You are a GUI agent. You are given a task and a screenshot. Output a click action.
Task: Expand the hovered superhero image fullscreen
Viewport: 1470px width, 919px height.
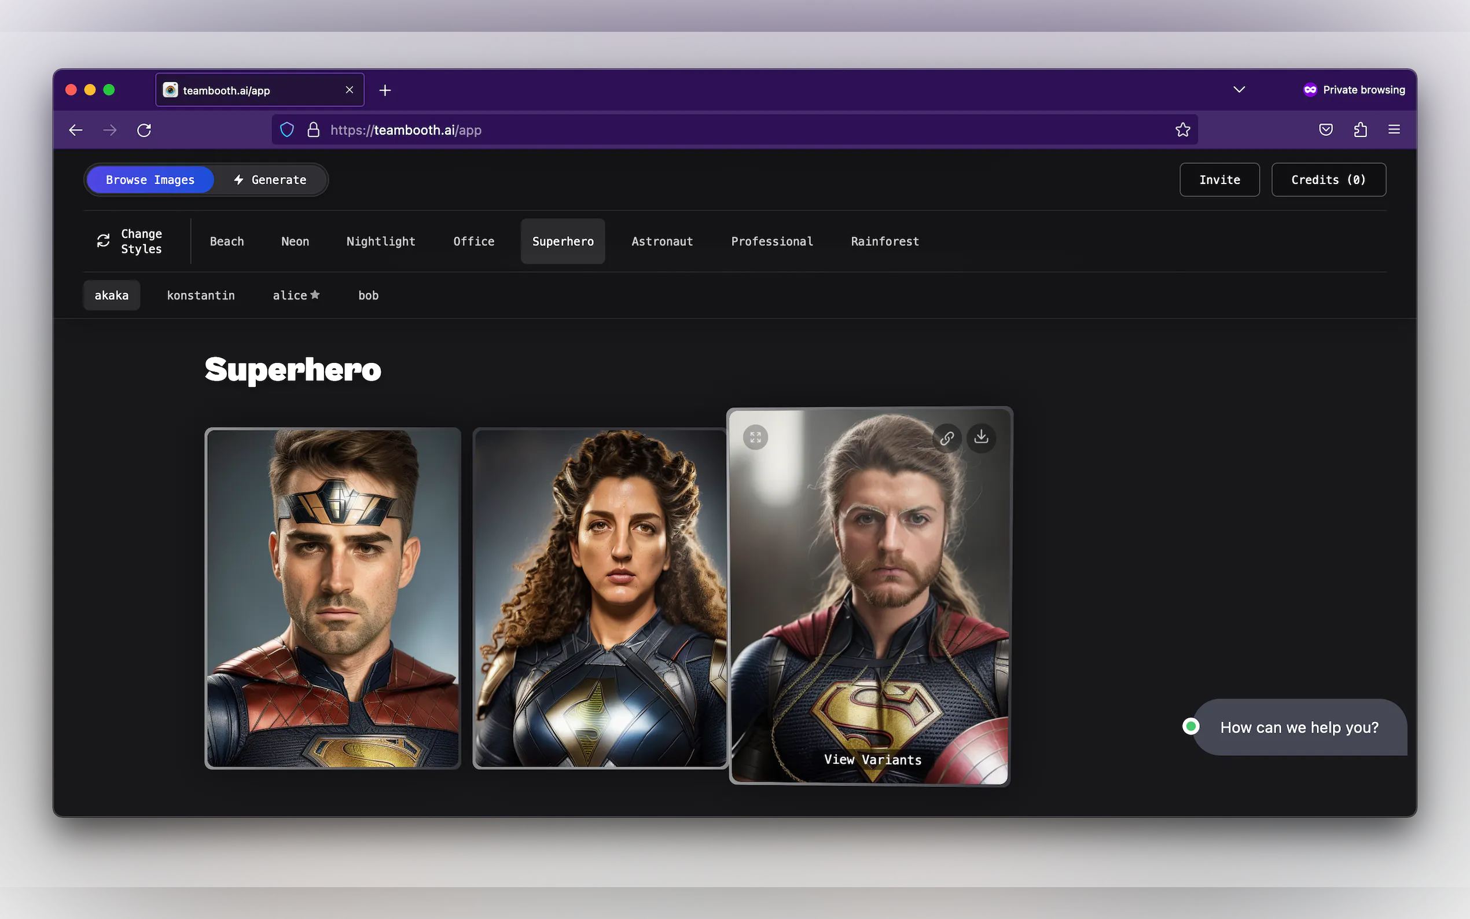tap(755, 437)
